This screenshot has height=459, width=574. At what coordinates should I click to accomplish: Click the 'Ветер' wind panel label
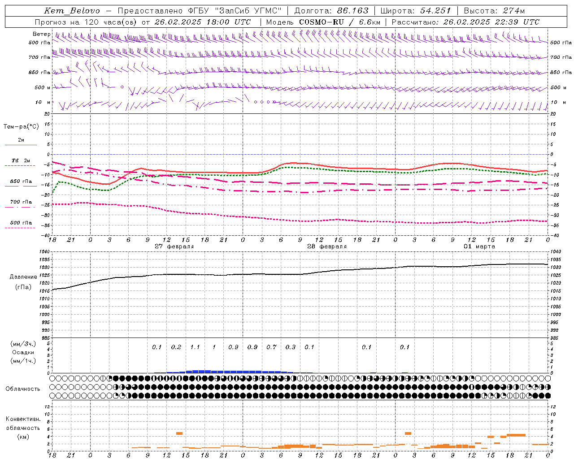[41, 34]
